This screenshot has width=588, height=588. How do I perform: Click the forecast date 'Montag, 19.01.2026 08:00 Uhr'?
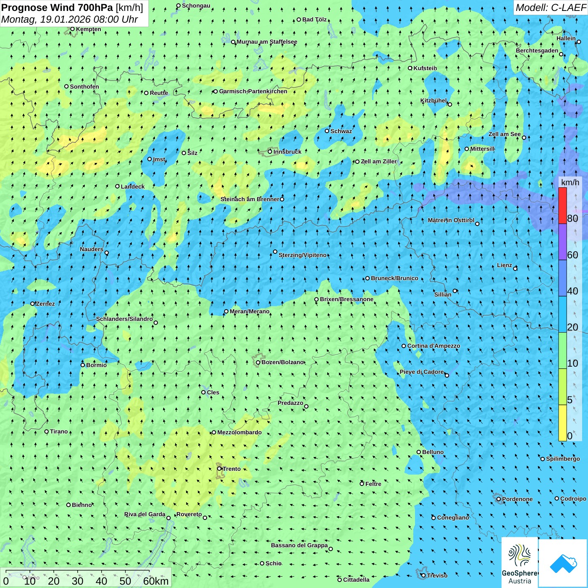pyautogui.click(x=70, y=19)
